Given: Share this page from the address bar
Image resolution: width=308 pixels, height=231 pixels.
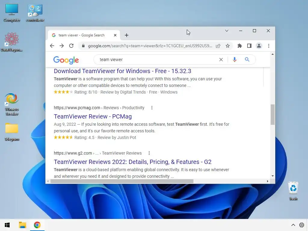Looking at the screenshot, I should tap(218, 46).
